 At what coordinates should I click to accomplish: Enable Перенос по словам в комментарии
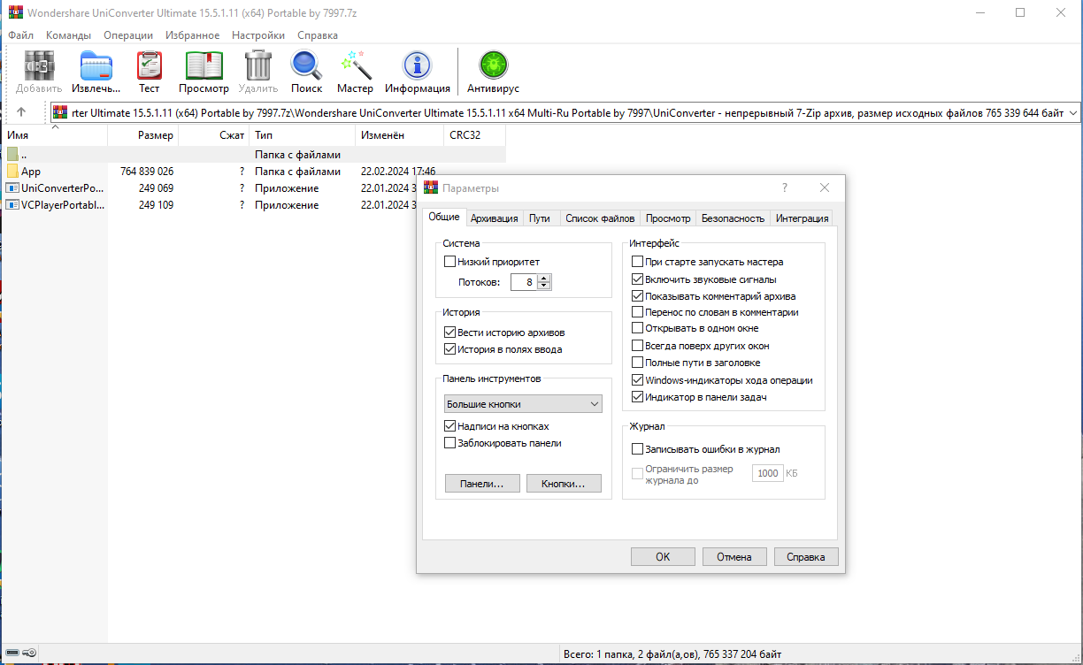pyautogui.click(x=637, y=312)
